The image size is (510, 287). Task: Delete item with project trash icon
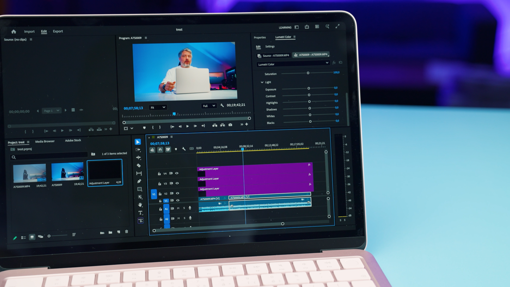[x=126, y=232]
